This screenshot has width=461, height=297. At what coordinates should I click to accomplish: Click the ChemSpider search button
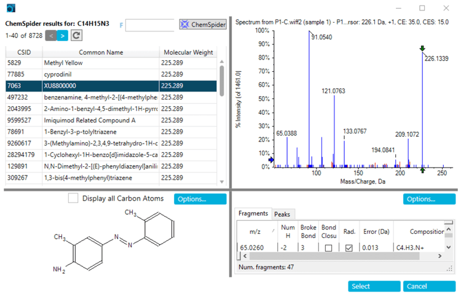click(x=203, y=25)
